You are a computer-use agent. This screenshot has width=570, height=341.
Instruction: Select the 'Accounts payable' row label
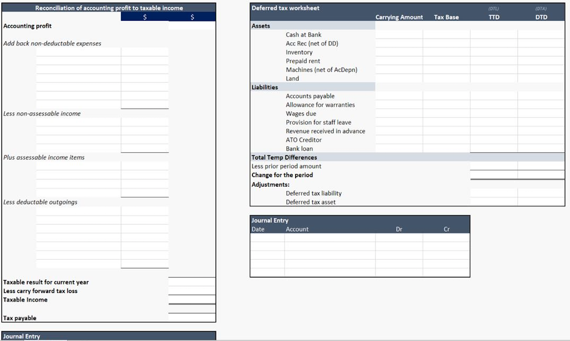310,96
